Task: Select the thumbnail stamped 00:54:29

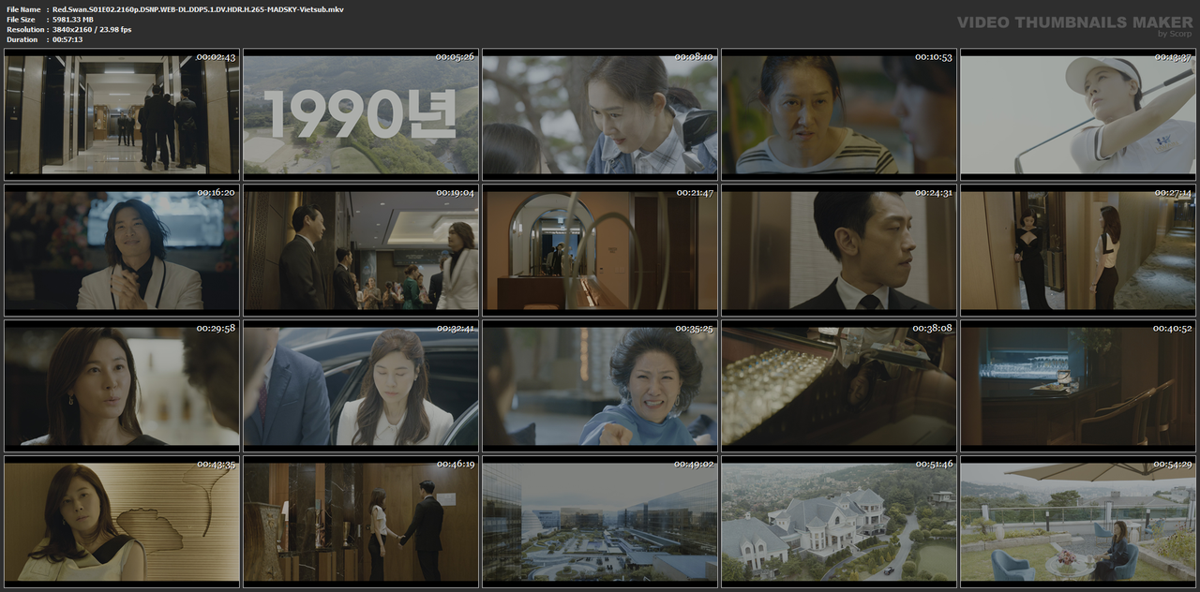Action: pos(1078,521)
